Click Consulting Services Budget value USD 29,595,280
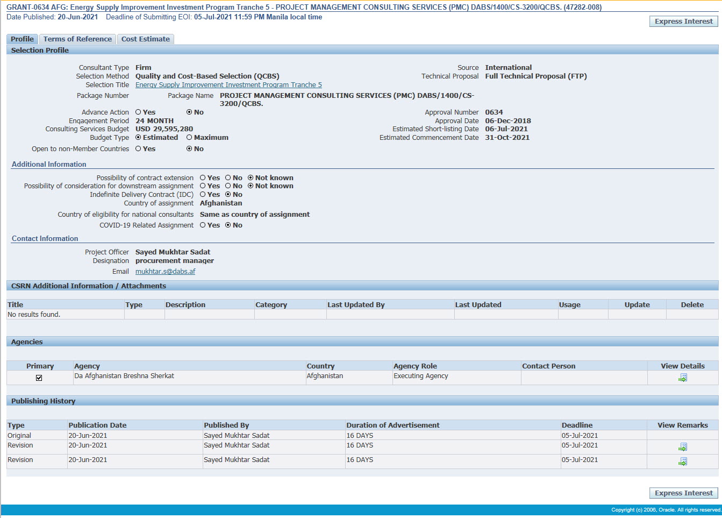 coord(164,129)
